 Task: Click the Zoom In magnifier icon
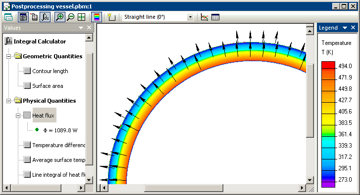(x=60, y=17)
